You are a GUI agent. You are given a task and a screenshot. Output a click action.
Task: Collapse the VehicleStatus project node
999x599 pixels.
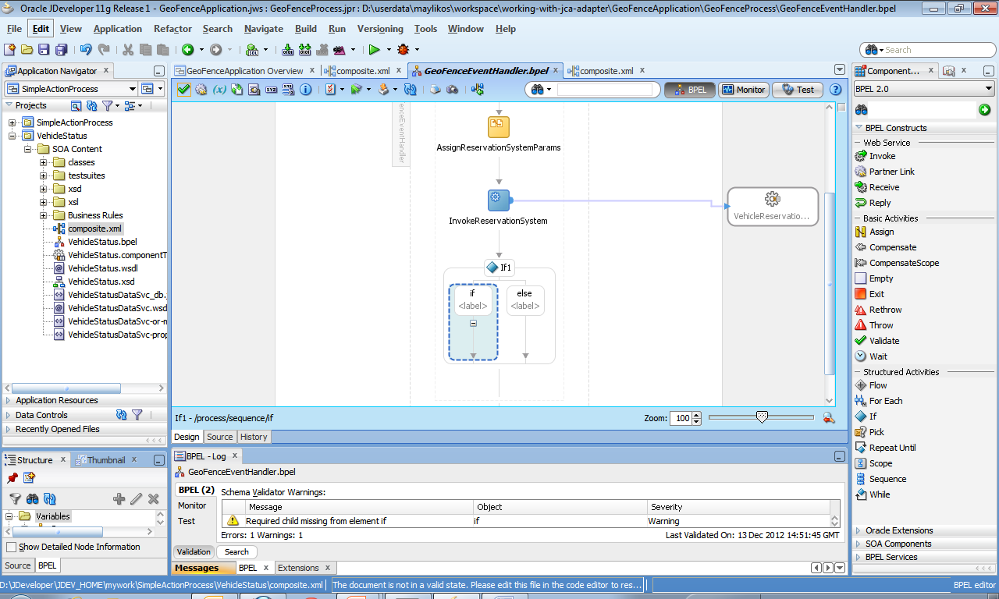[x=12, y=136]
